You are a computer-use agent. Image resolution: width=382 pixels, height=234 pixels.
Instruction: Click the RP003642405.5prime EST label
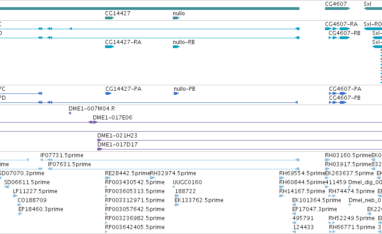pos(135,227)
